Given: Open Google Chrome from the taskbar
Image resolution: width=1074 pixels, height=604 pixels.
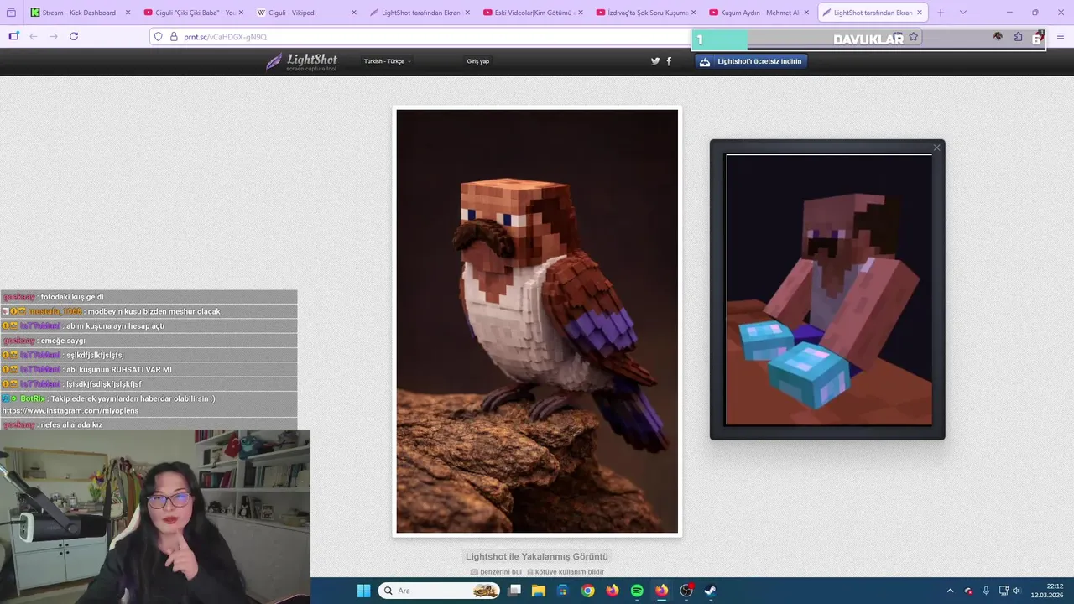Looking at the screenshot, I should pyautogui.click(x=588, y=591).
